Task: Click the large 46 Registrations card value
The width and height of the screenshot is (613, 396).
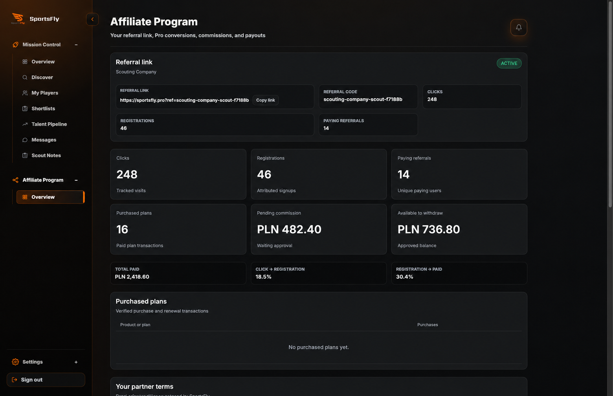Action: point(264,174)
